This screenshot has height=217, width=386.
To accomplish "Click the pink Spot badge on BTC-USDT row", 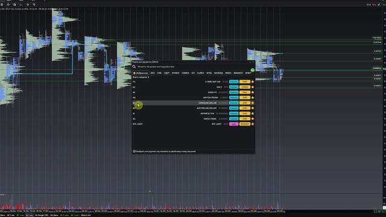I will point(233,124).
